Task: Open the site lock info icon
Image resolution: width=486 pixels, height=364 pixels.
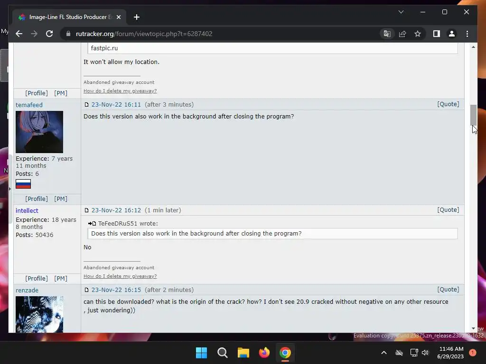Action: coord(68,34)
